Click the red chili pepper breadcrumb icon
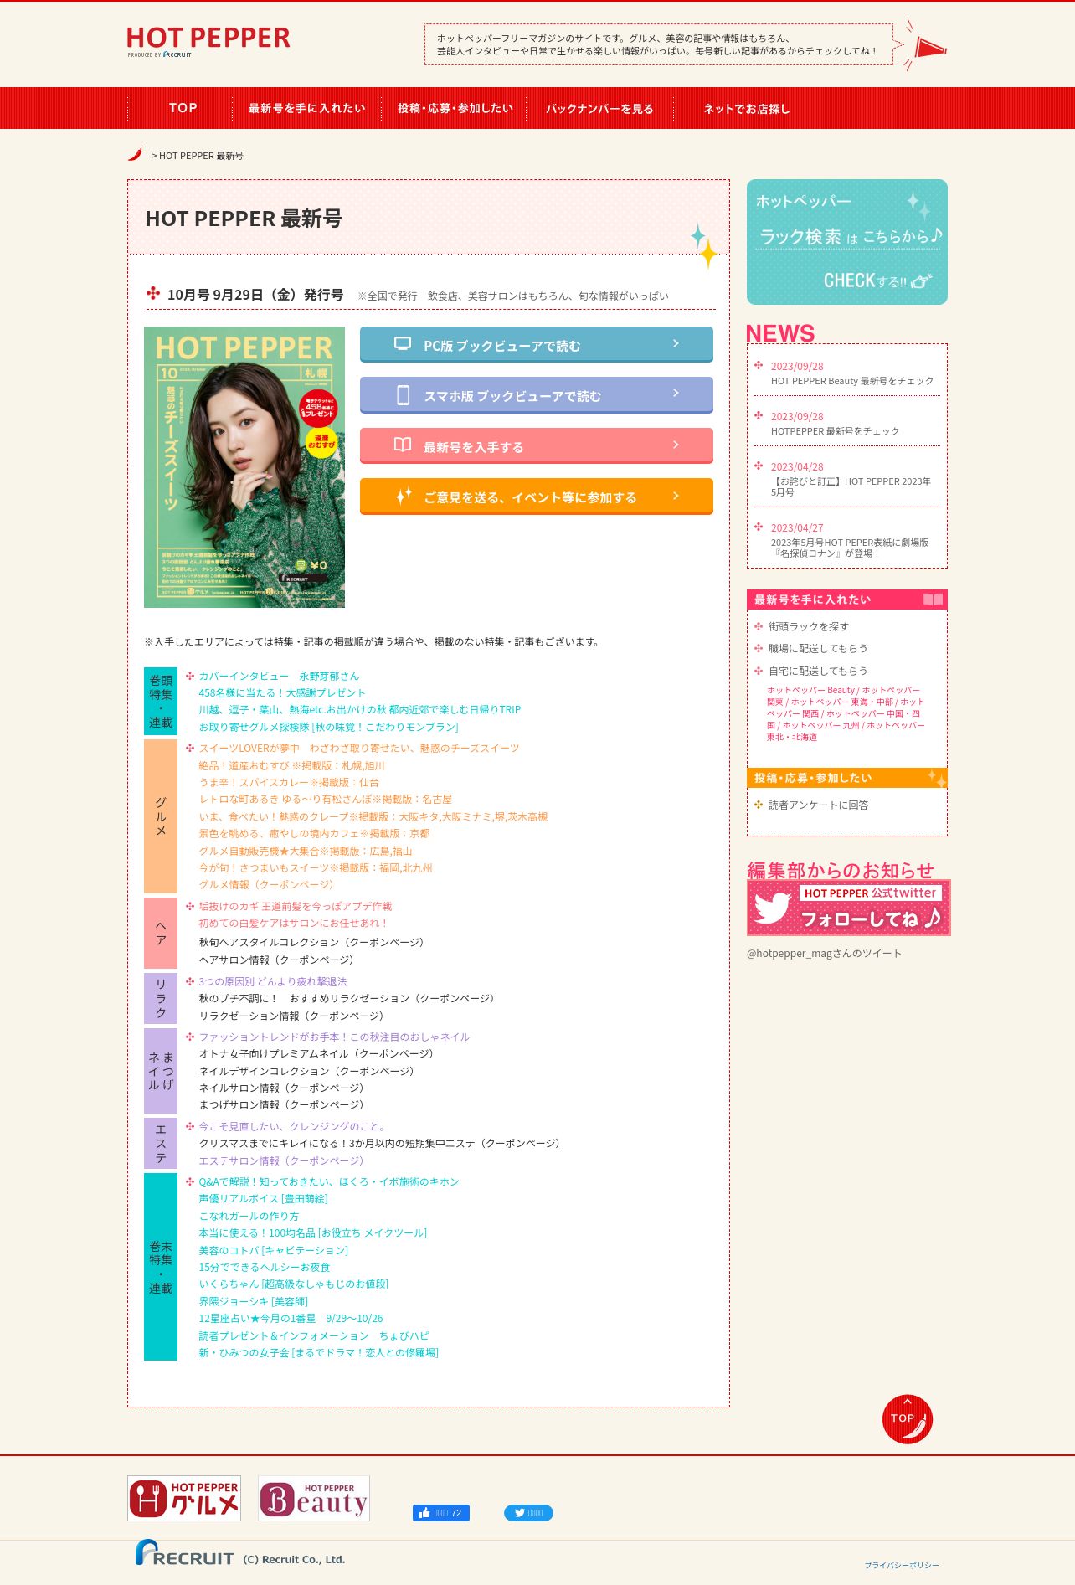The height and width of the screenshot is (1585, 1075). pyautogui.click(x=135, y=154)
